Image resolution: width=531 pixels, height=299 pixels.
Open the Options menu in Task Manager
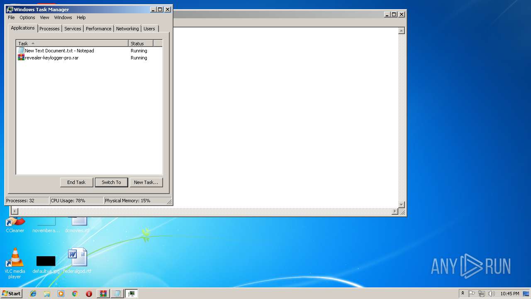coord(27,17)
